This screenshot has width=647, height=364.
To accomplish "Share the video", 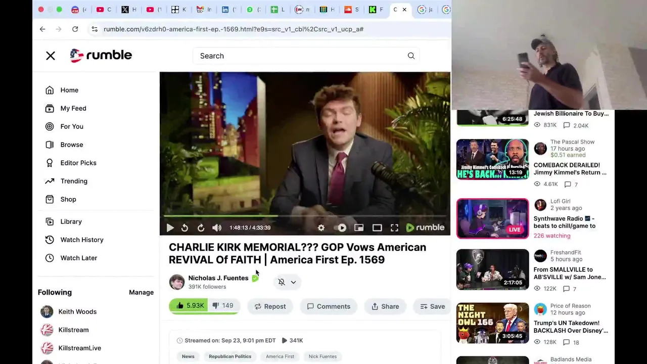I will coord(385,306).
